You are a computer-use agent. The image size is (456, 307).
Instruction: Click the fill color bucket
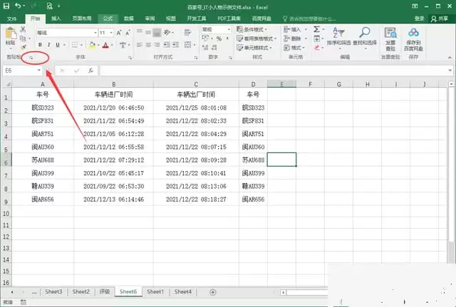click(x=92, y=45)
